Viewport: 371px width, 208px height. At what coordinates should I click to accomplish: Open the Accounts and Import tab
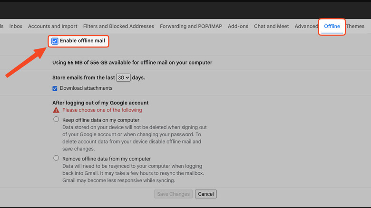tap(53, 27)
